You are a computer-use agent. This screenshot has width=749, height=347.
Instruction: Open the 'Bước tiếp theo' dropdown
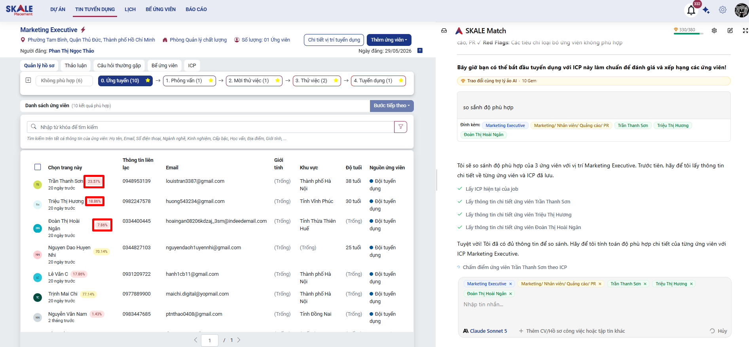[x=392, y=106]
